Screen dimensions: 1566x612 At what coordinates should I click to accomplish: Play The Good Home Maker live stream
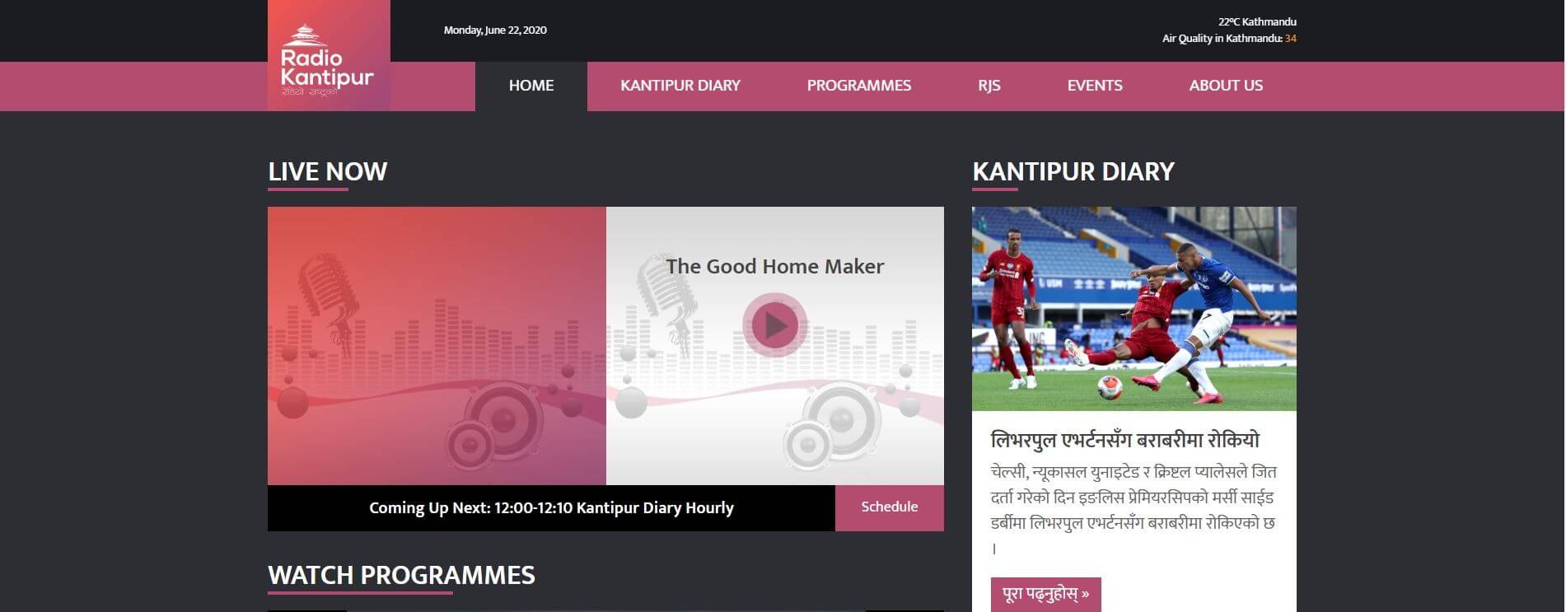(x=774, y=325)
